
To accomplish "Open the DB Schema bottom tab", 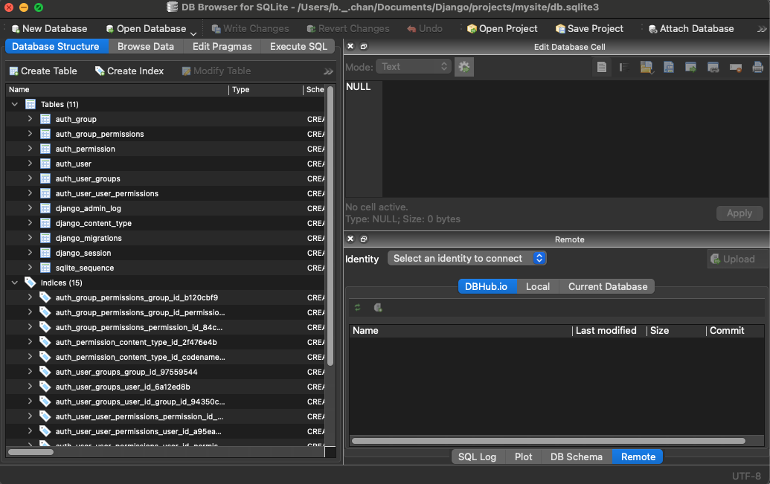I will (576, 457).
